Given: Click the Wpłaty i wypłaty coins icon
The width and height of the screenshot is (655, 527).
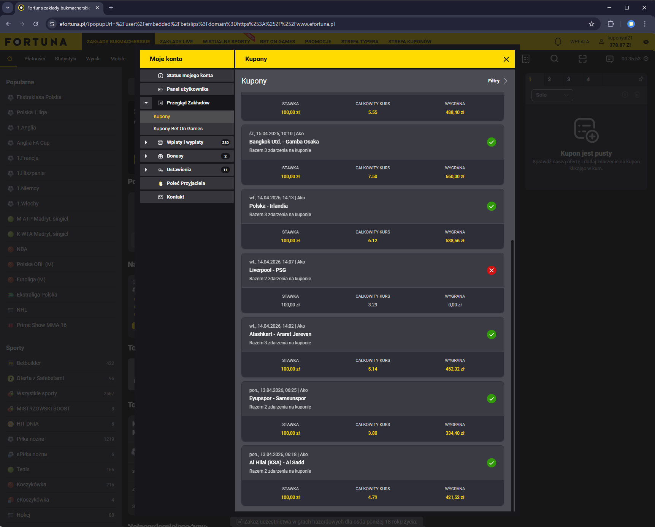Looking at the screenshot, I should (160, 142).
